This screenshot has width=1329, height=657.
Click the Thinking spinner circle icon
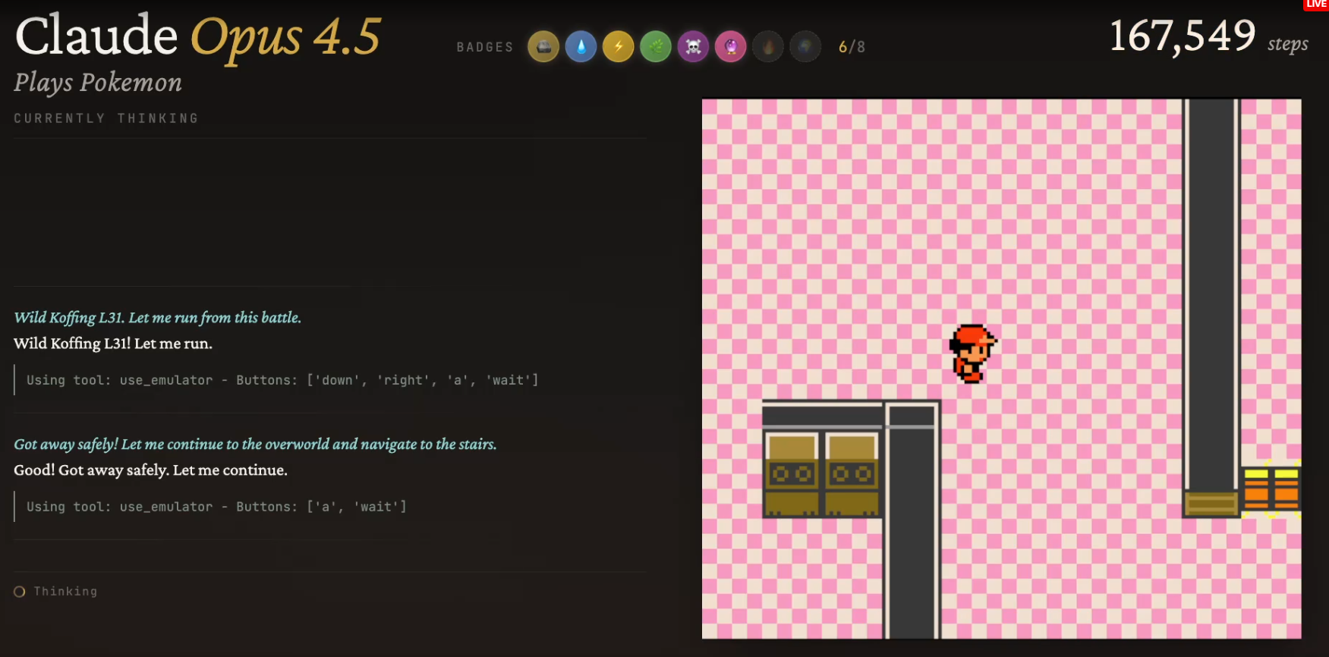[x=20, y=592]
